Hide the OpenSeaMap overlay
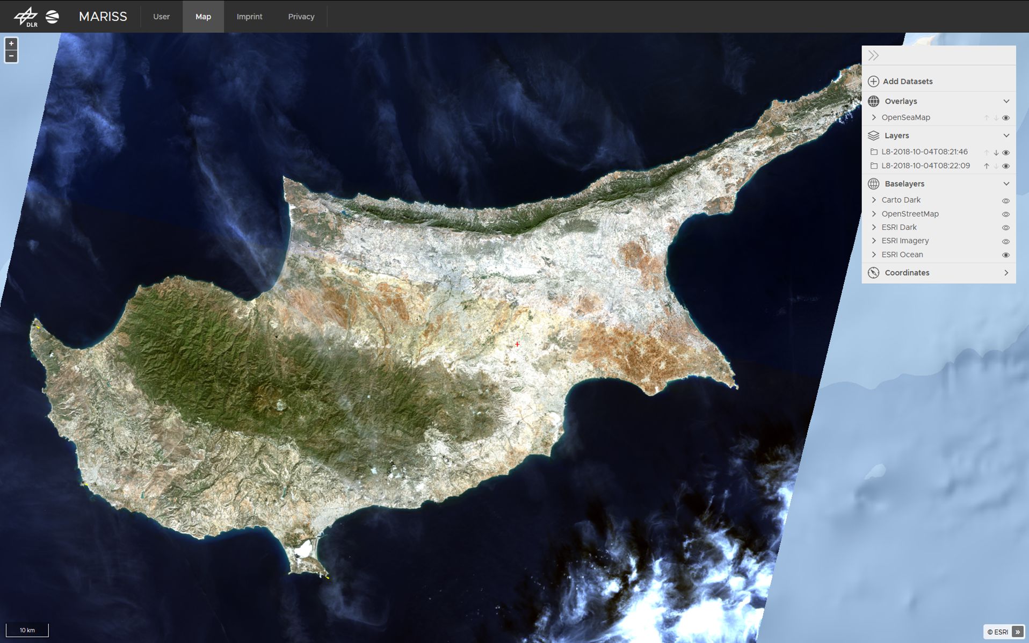This screenshot has width=1029, height=643. click(1006, 118)
